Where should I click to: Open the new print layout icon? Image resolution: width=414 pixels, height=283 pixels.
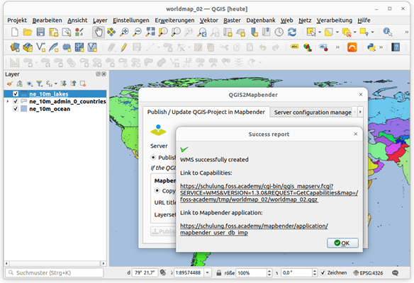[54, 32]
